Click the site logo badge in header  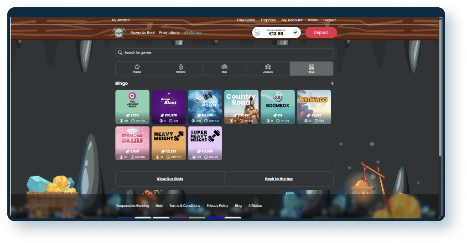pyautogui.click(x=119, y=32)
